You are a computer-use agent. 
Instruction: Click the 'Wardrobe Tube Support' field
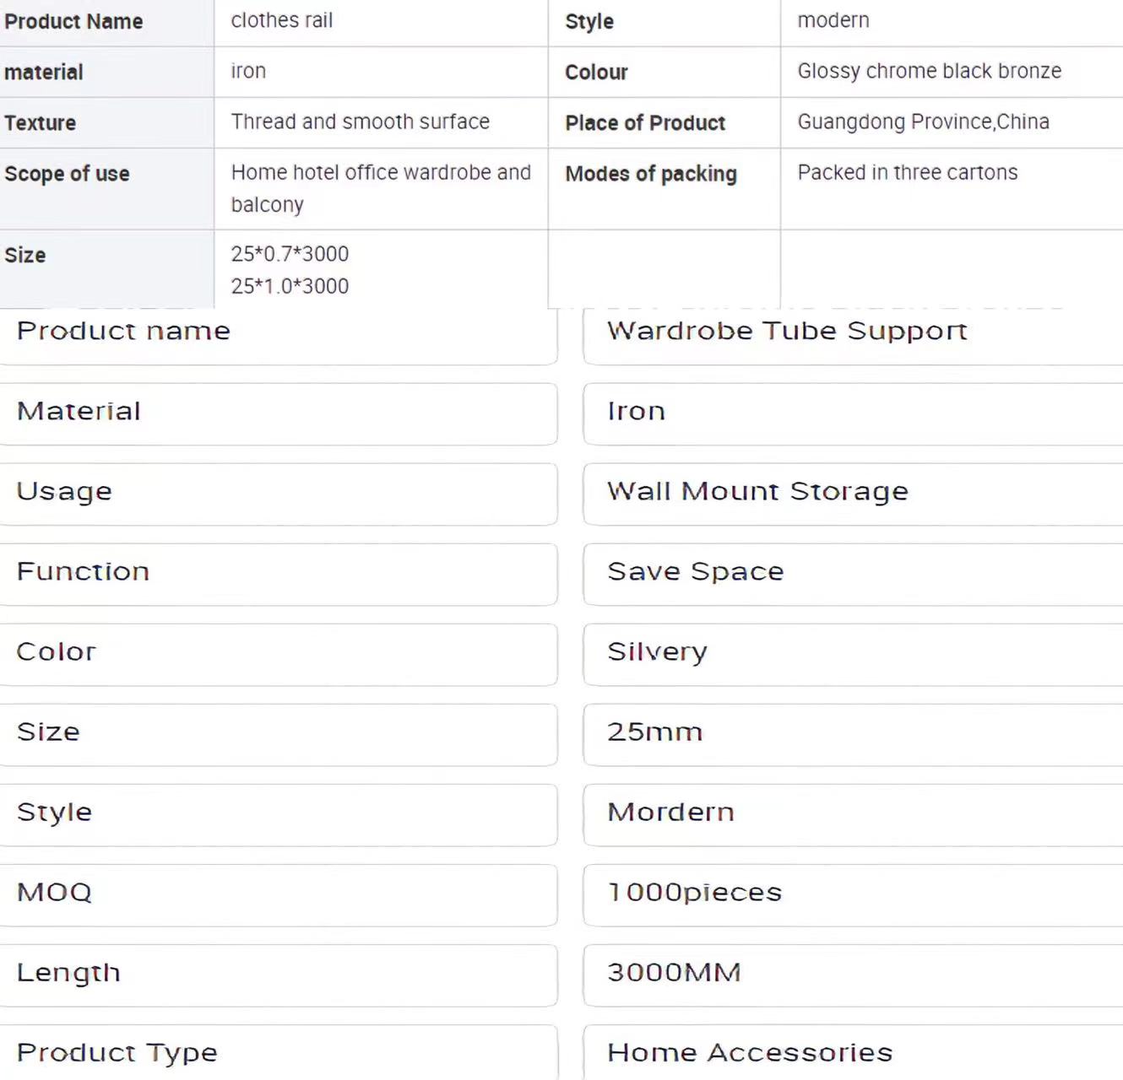[787, 332]
